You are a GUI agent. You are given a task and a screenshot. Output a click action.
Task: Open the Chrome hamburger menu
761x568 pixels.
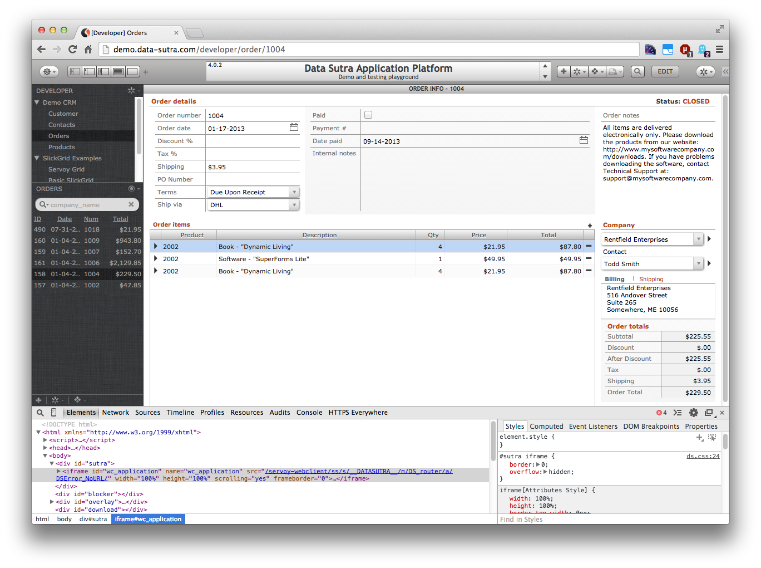click(x=720, y=49)
